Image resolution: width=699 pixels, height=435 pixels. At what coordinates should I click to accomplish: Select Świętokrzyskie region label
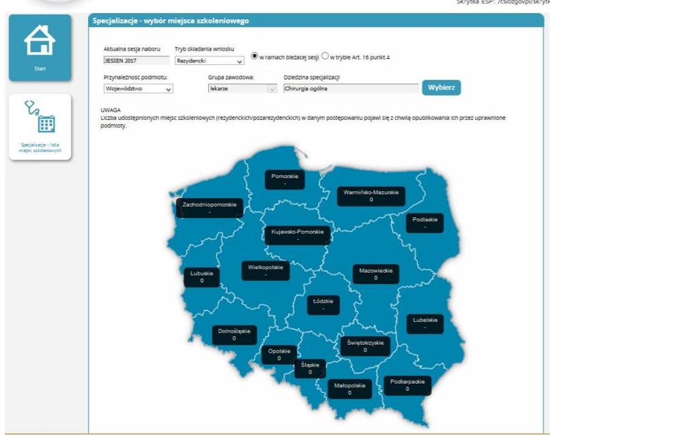(x=365, y=346)
